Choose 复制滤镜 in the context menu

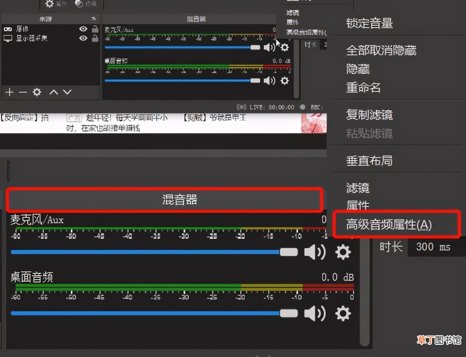click(369, 115)
